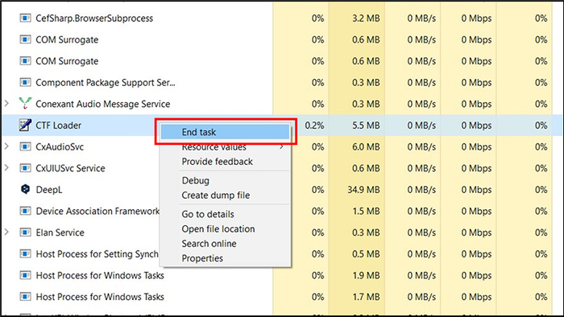Click the Conexant Audio Message Service icon
564x317 pixels.
pos(25,104)
